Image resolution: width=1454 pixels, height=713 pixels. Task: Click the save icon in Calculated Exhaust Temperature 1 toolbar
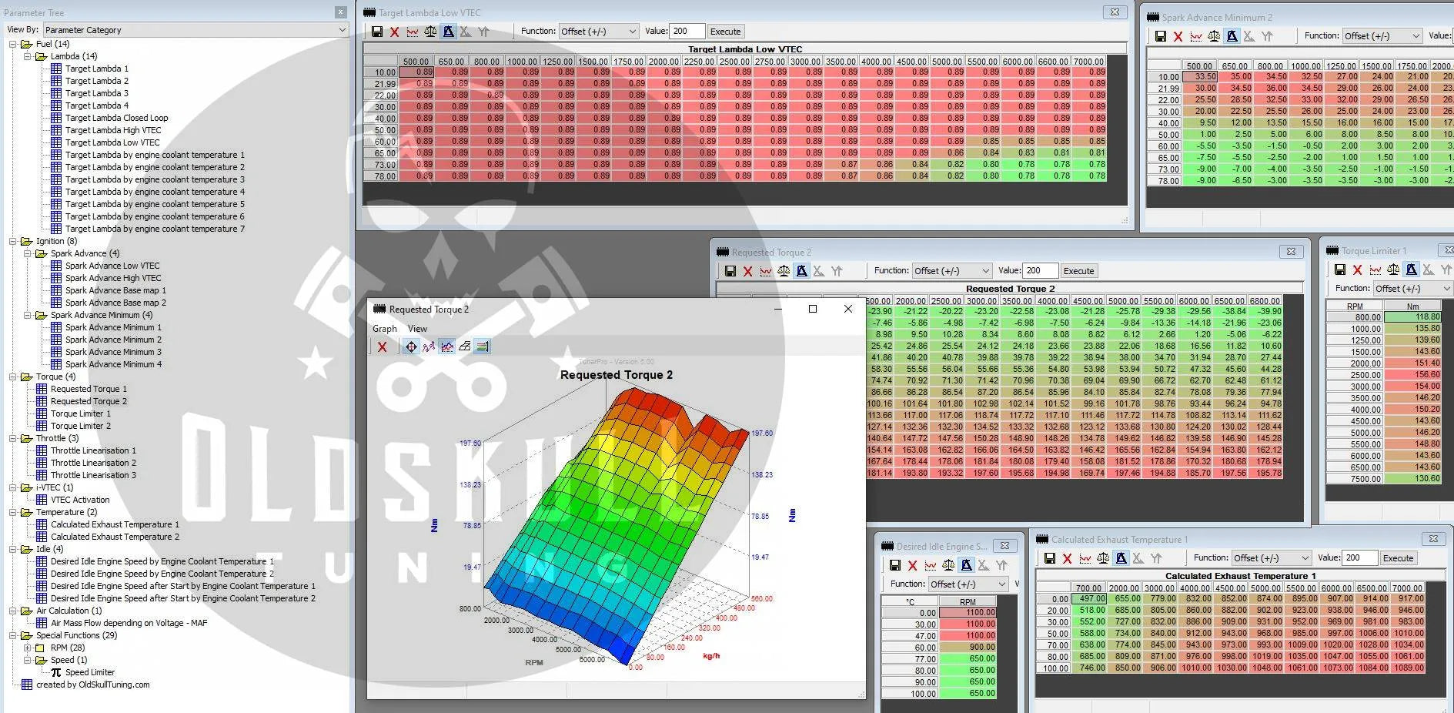tap(1049, 558)
